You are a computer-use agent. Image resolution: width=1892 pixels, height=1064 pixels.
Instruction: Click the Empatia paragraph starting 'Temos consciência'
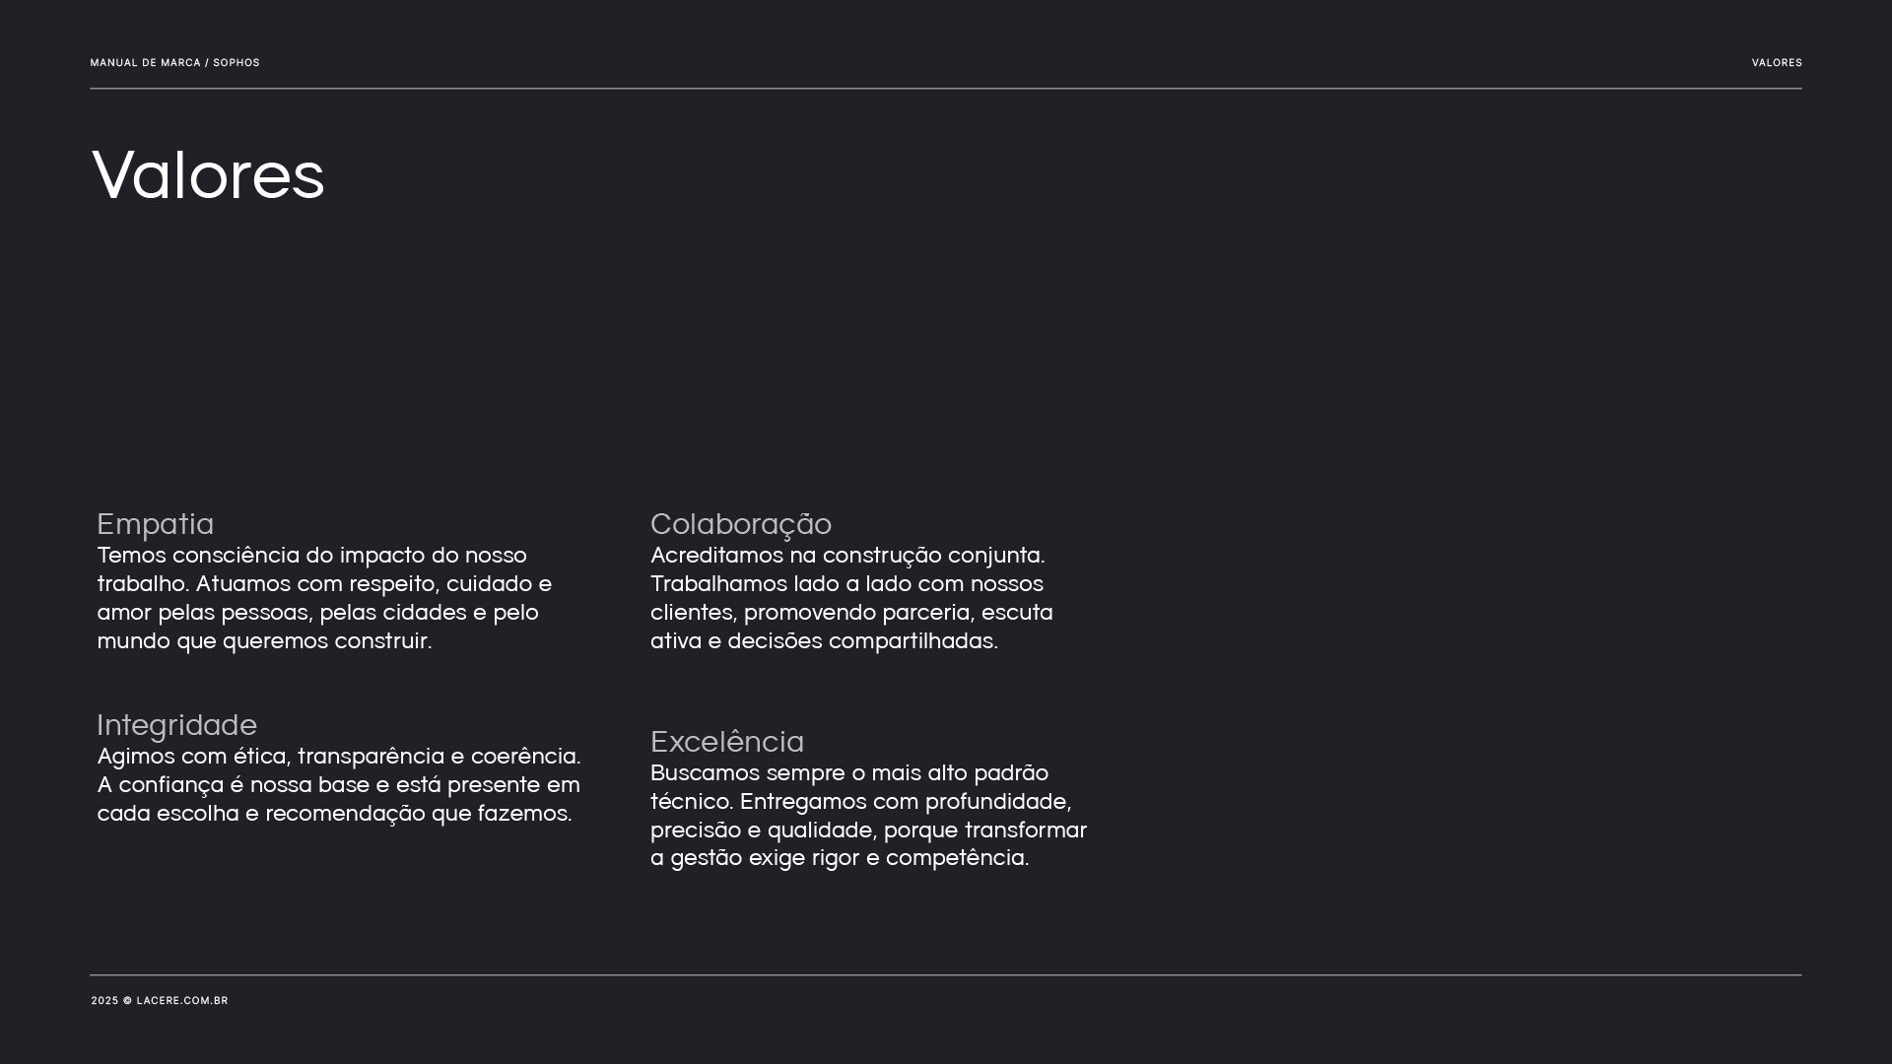(x=325, y=598)
